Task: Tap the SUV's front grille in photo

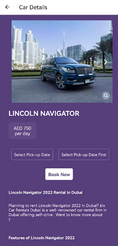Action: [85, 71]
